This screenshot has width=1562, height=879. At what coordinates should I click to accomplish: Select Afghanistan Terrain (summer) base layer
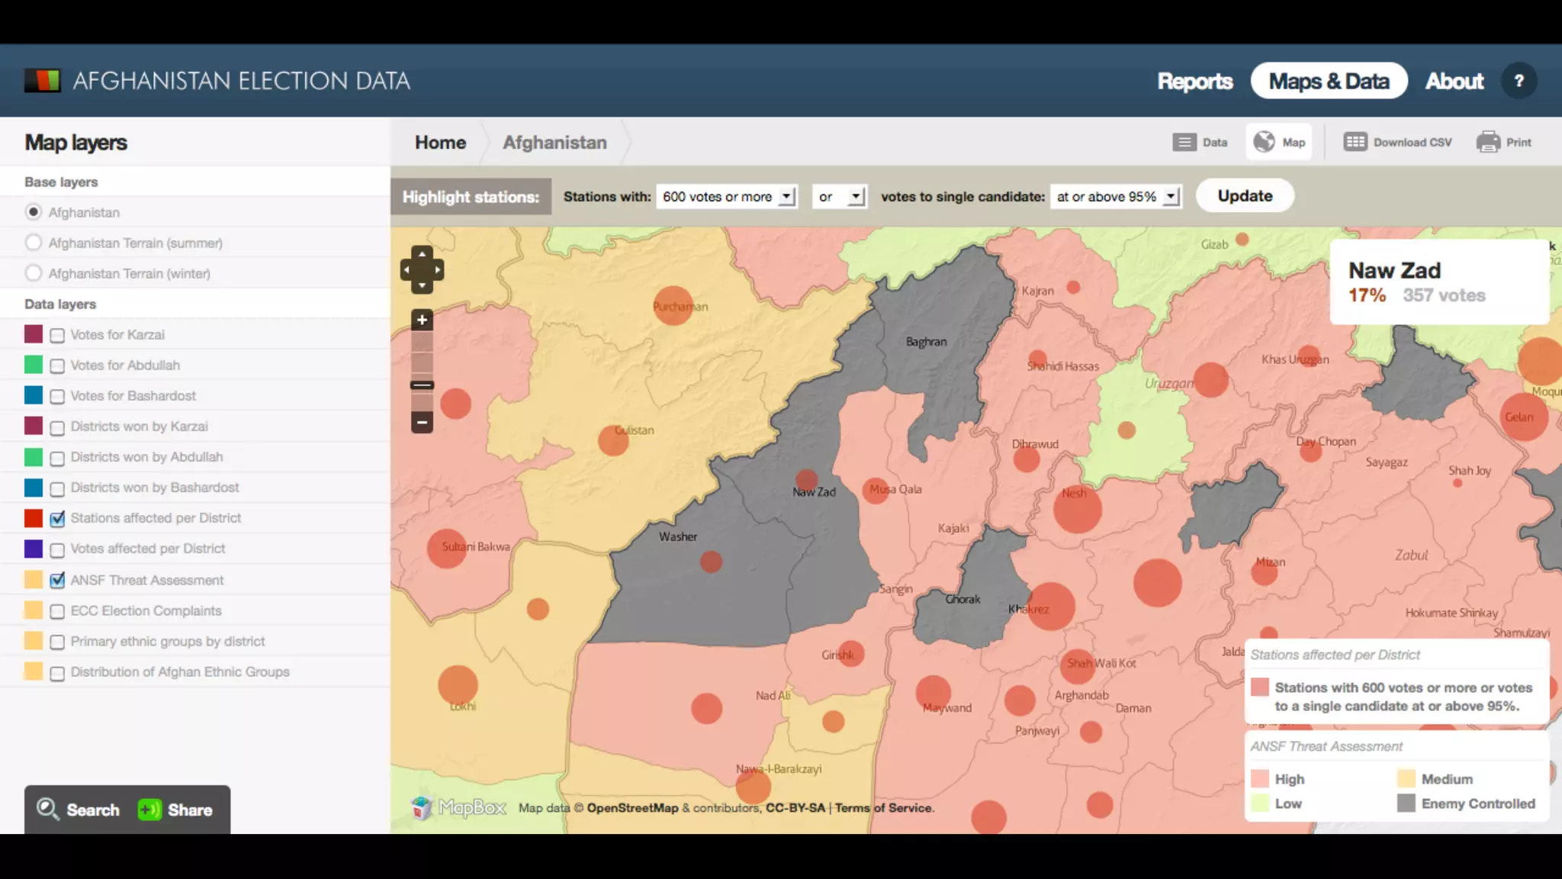pyautogui.click(x=33, y=243)
